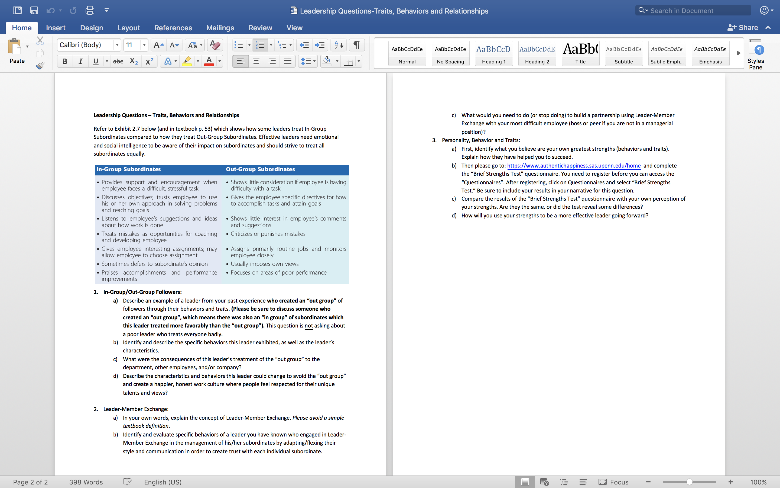This screenshot has width=780, height=488.
Task: Toggle subscript formatting
Action: pyautogui.click(x=133, y=61)
